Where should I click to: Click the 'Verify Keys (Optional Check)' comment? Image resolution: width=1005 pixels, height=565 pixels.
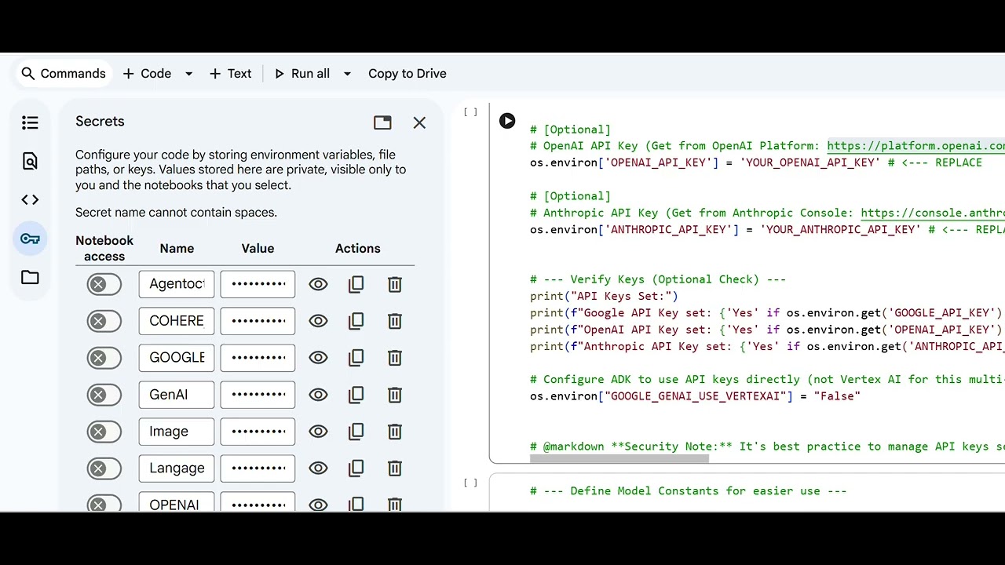[x=658, y=279]
